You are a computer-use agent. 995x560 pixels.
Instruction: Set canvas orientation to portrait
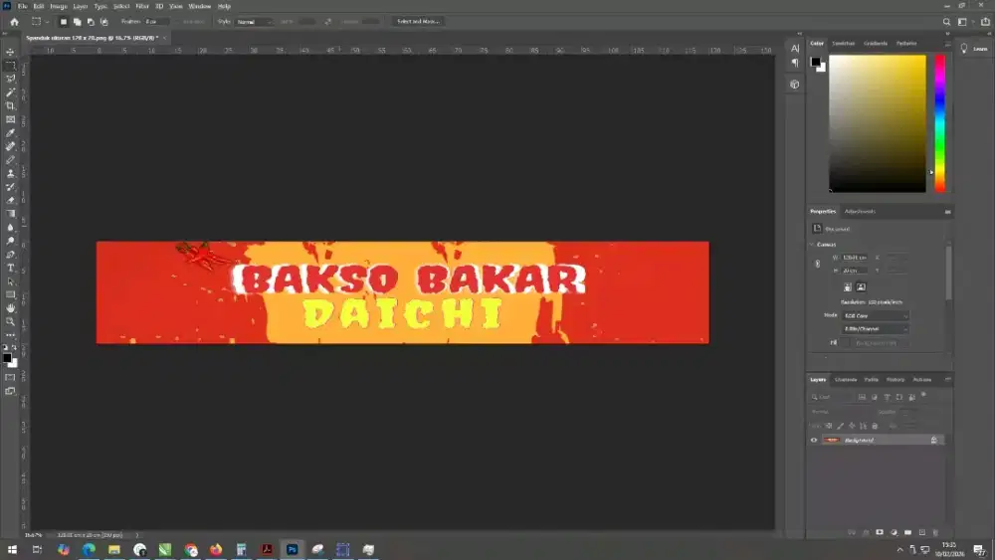pos(847,287)
